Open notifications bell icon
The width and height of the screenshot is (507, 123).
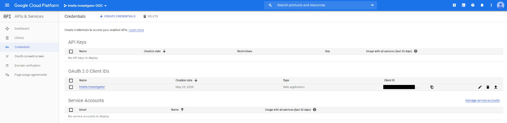click(x=482, y=5)
